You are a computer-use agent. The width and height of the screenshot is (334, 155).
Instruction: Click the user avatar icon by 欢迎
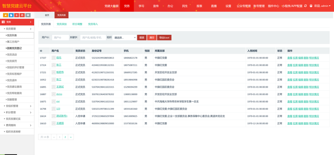pos(311,6)
